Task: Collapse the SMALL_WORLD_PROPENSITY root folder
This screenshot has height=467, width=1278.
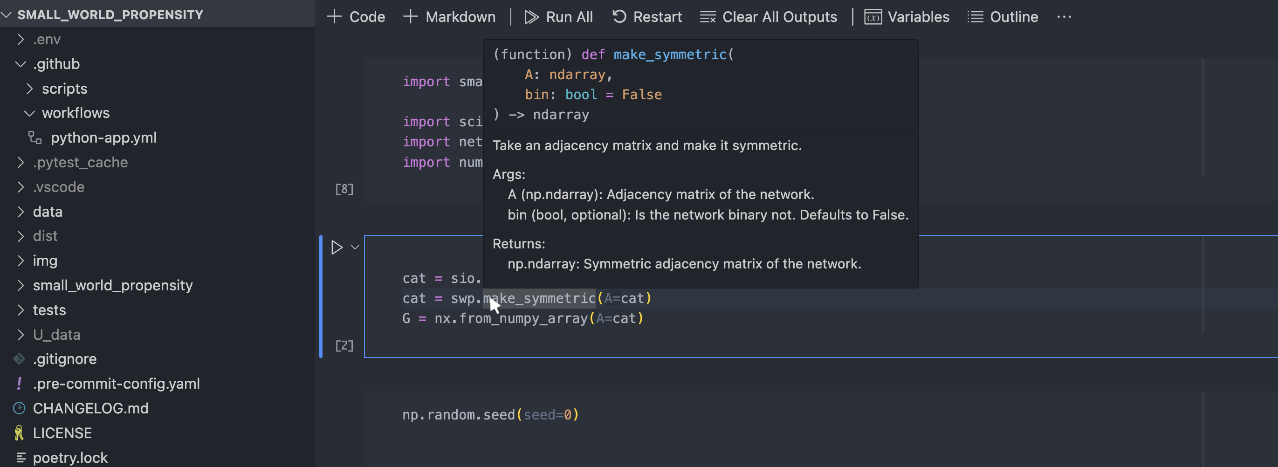Action: [x=7, y=15]
